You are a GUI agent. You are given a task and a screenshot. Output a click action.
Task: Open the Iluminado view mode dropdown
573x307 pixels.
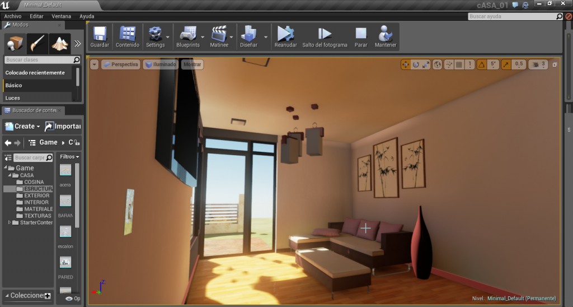click(161, 64)
